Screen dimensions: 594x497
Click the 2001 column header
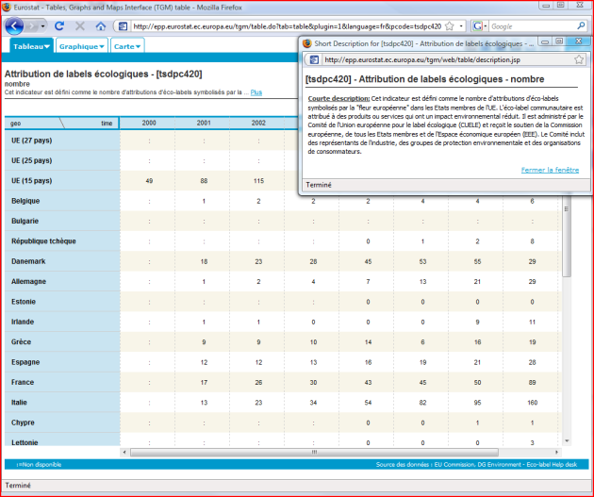coord(204,123)
